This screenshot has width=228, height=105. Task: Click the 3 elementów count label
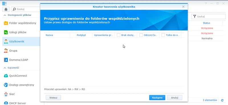click(x=210, y=100)
